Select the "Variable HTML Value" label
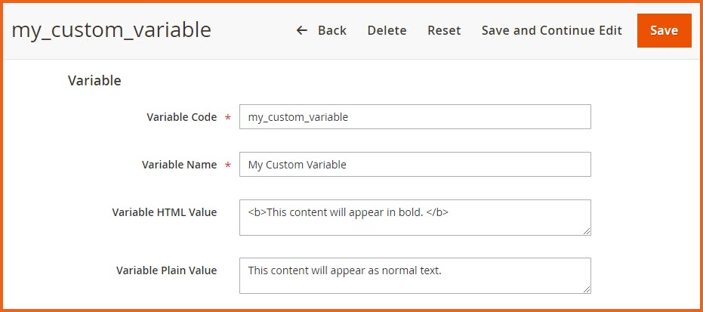The height and width of the screenshot is (312, 703). 164,212
